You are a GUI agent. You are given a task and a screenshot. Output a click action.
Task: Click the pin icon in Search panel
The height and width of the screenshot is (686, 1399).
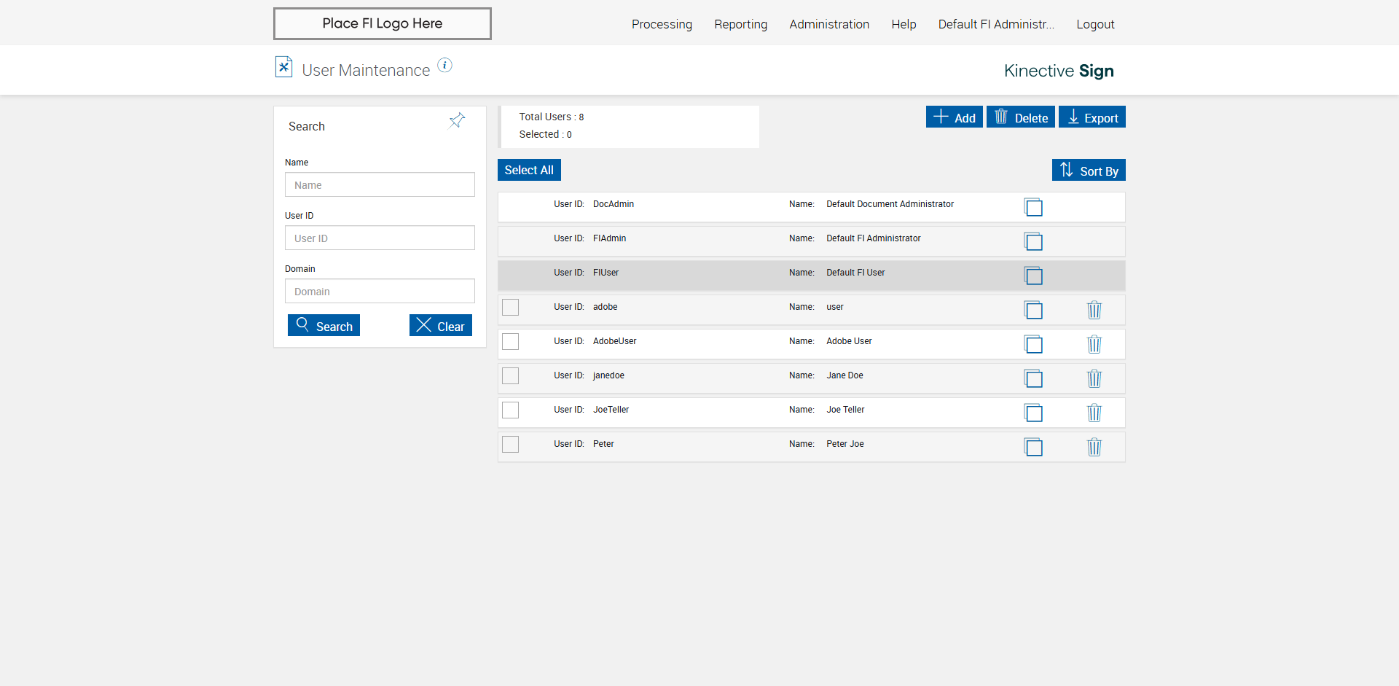[x=457, y=120]
